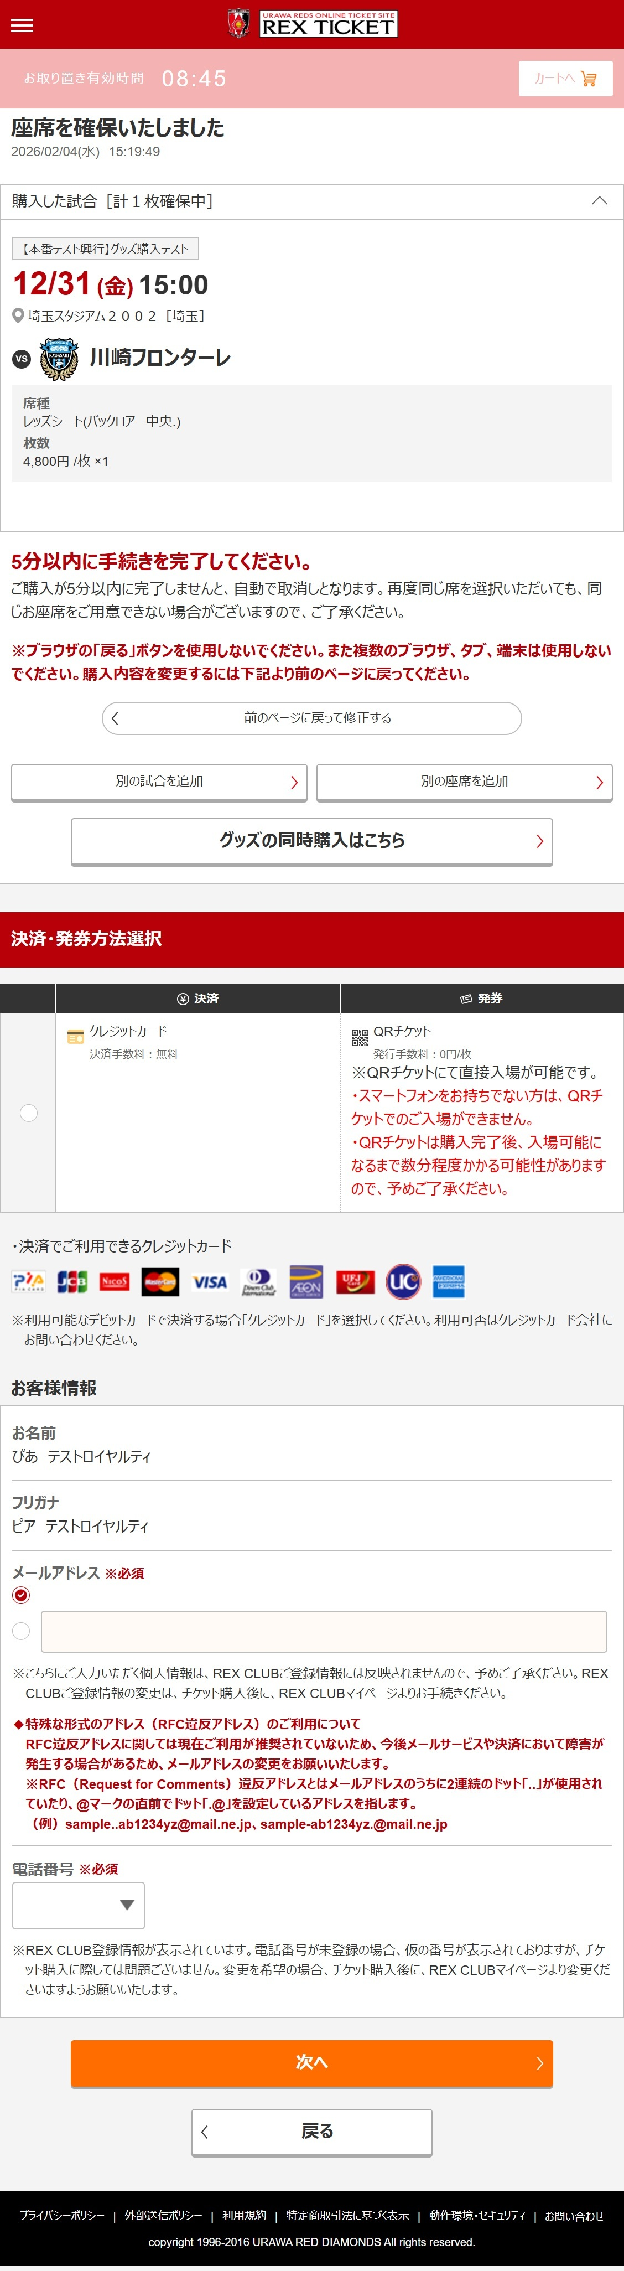This screenshot has height=2271, width=624.
Task: Click the MasterCard logo
Action: 160,1282
